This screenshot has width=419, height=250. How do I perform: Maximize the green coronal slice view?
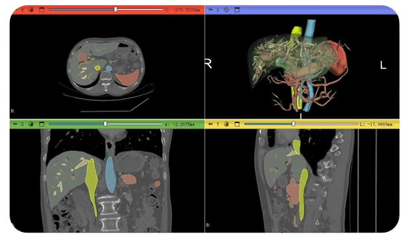pos(42,124)
